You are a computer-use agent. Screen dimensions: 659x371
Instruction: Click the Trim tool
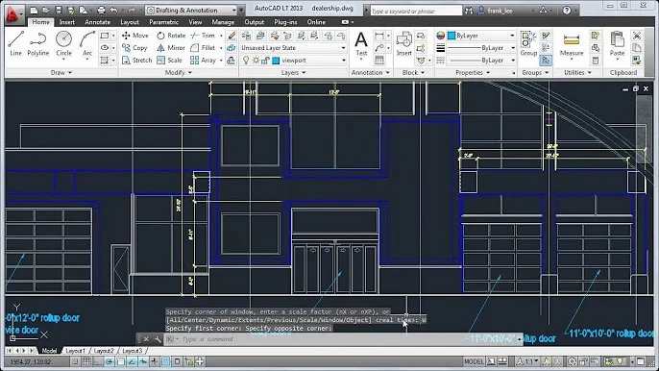click(x=203, y=36)
